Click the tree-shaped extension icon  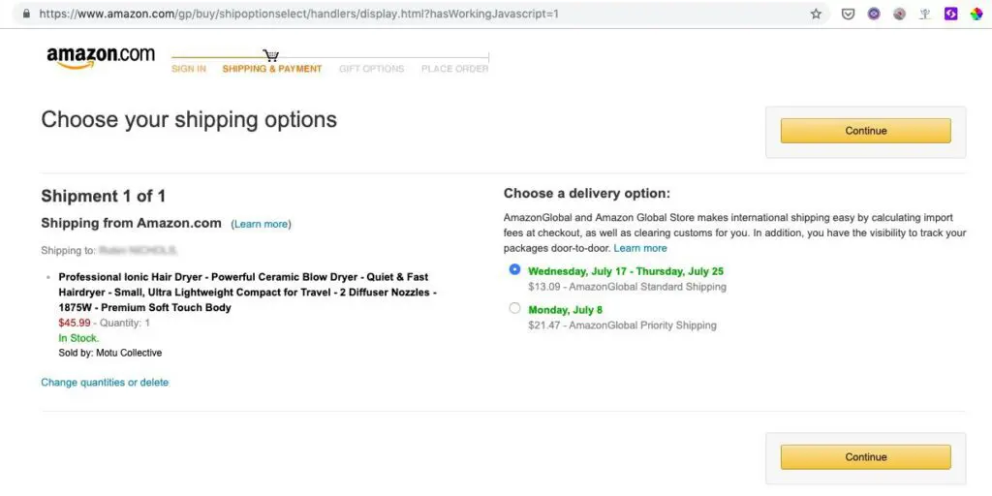point(925,15)
